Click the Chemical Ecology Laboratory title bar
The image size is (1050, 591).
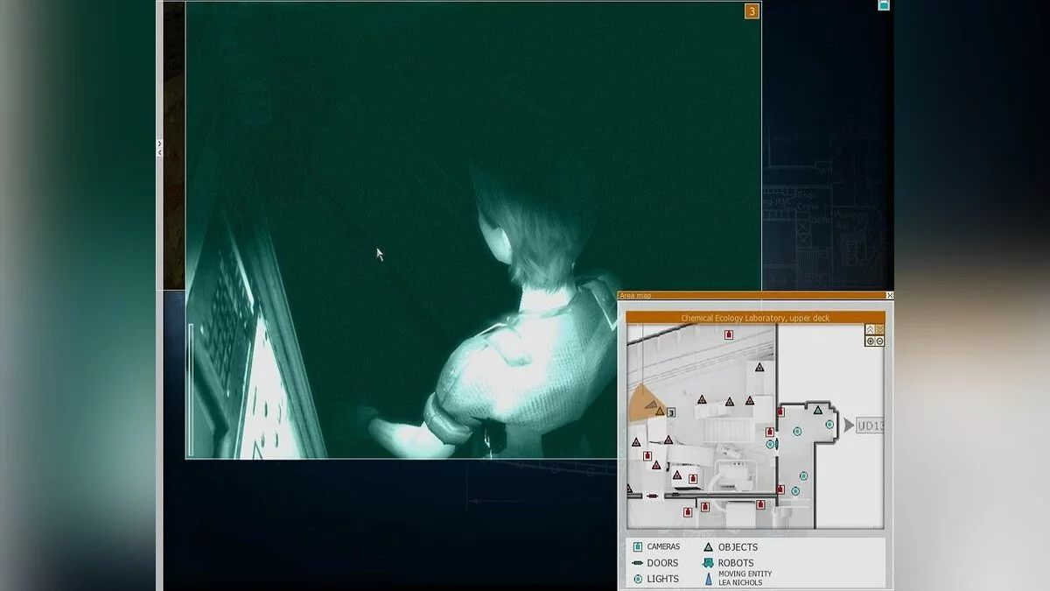click(x=755, y=318)
